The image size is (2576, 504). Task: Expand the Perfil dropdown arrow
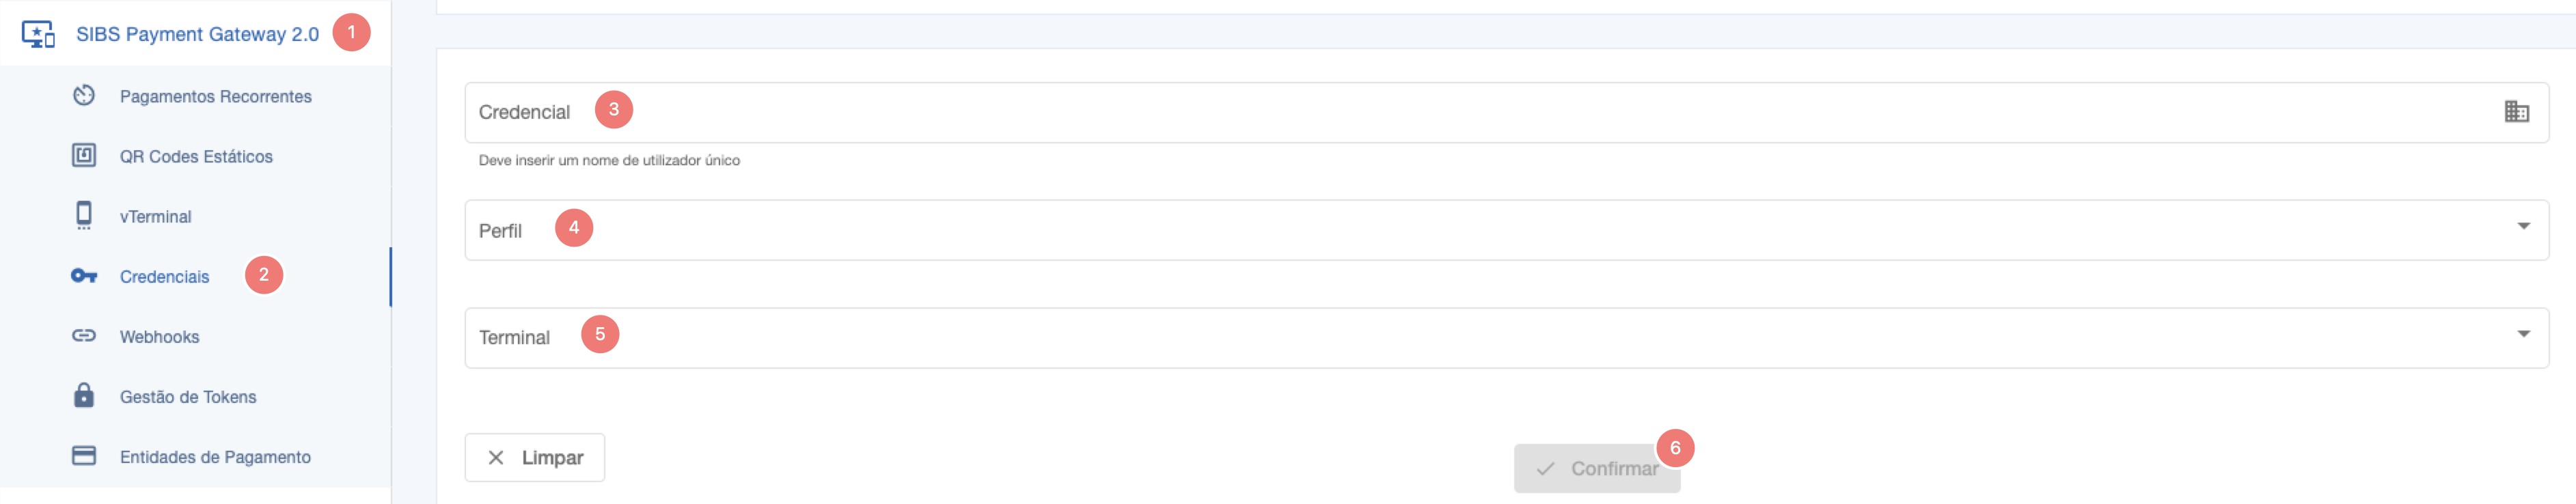(x=2523, y=227)
